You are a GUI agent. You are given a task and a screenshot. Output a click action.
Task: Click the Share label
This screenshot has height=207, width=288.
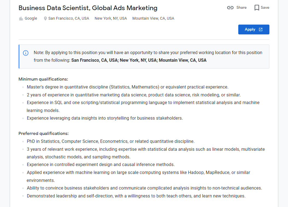click(x=241, y=8)
